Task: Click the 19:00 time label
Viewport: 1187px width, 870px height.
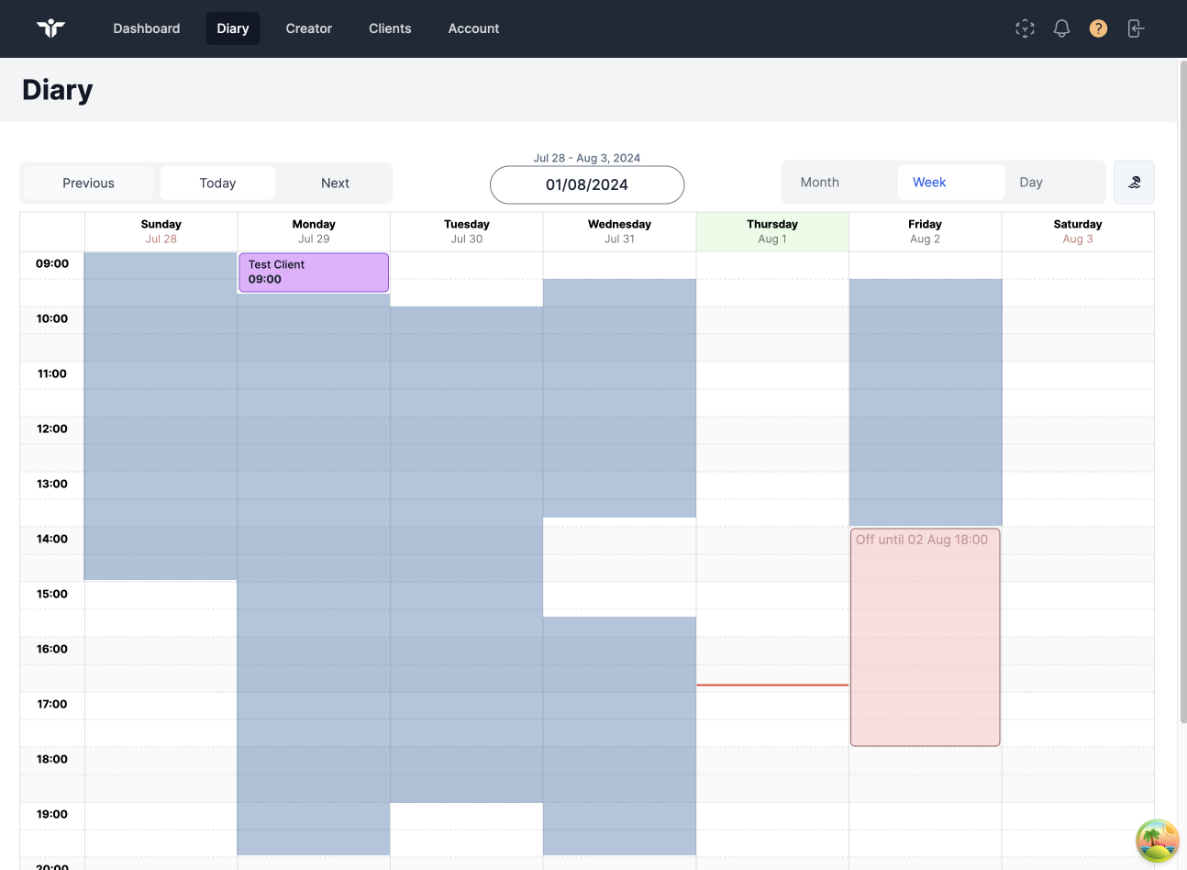Action: point(52,814)
